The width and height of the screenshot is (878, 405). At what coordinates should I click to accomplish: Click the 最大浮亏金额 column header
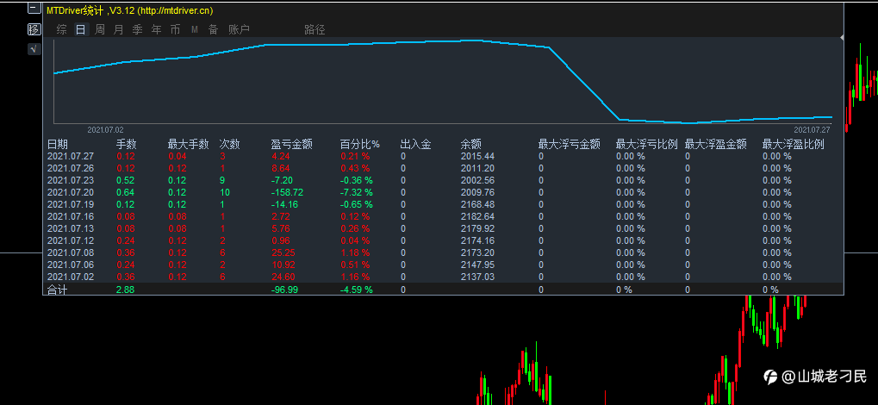(x=570, y=145)
